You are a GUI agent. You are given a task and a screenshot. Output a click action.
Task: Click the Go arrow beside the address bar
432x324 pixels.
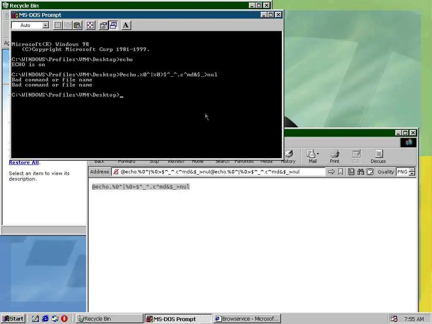331,172
